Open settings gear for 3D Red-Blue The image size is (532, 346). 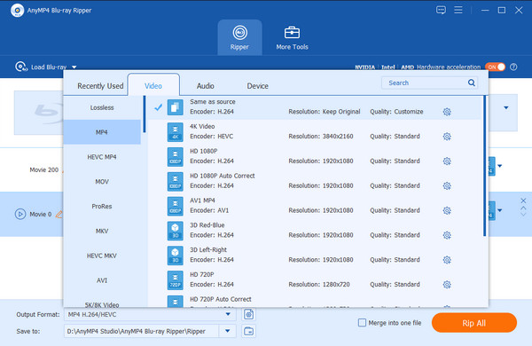(x=447, y=235)
